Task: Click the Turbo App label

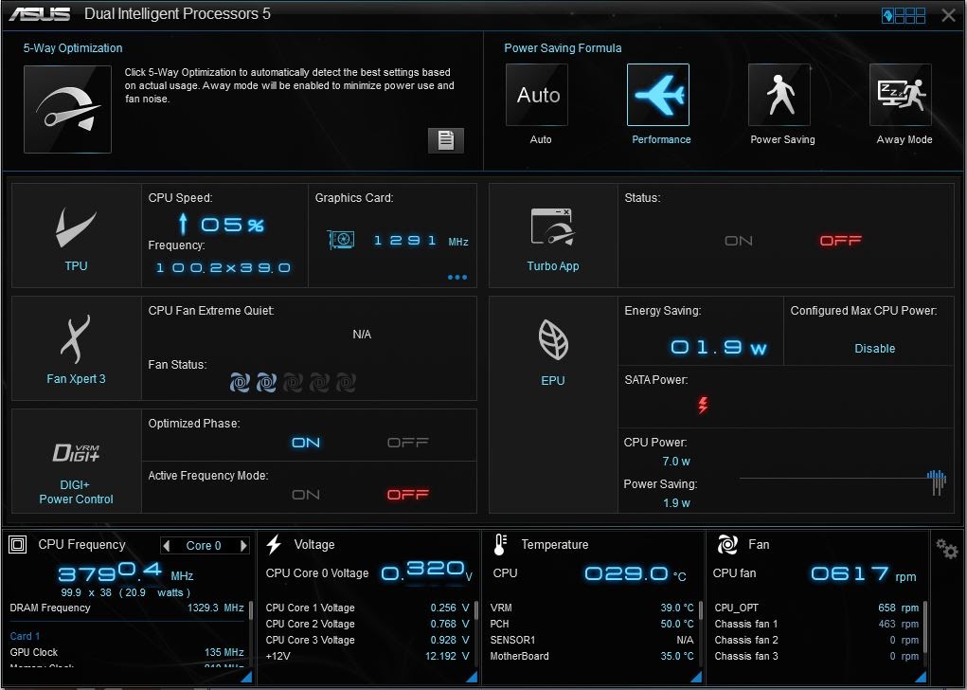Action: tap(552, 266)
